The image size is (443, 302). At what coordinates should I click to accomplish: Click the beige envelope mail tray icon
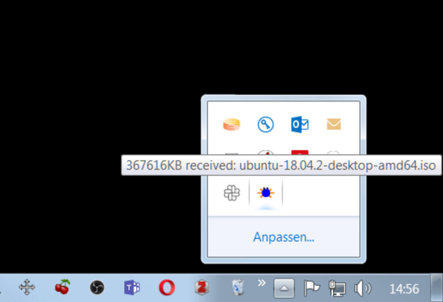334,124
